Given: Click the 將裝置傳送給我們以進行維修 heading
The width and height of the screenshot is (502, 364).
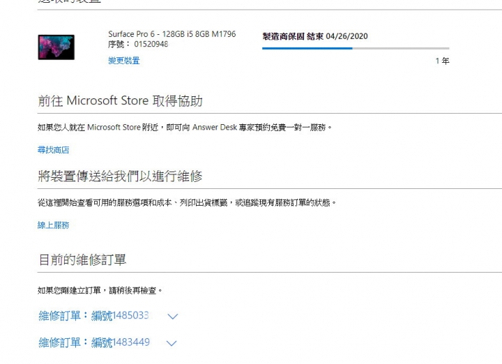Looking at the screenshot, I should (120, 176).
